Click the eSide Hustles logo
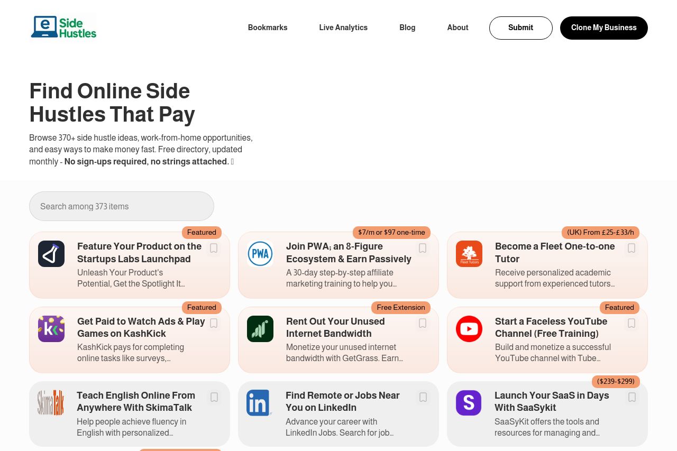 click(63, 27)
